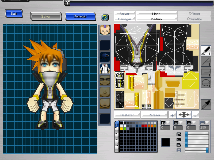Pick the white palette swatch
This screenshot has width=214, height=160.
click(x=125, y=126)
